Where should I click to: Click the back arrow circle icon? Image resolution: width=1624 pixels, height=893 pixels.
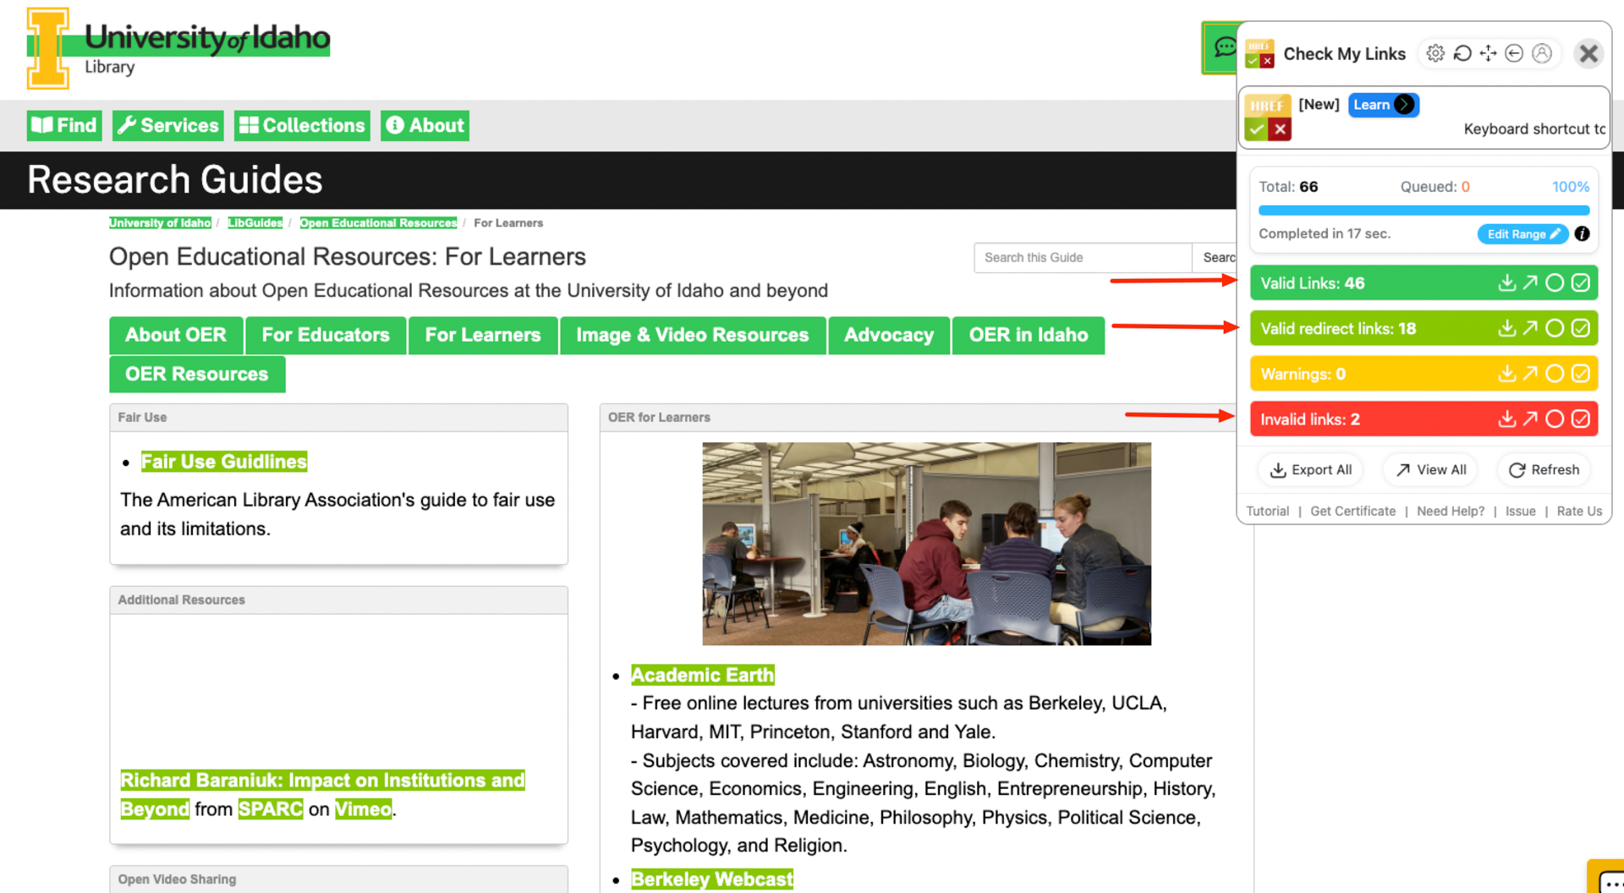point(1514,53)
